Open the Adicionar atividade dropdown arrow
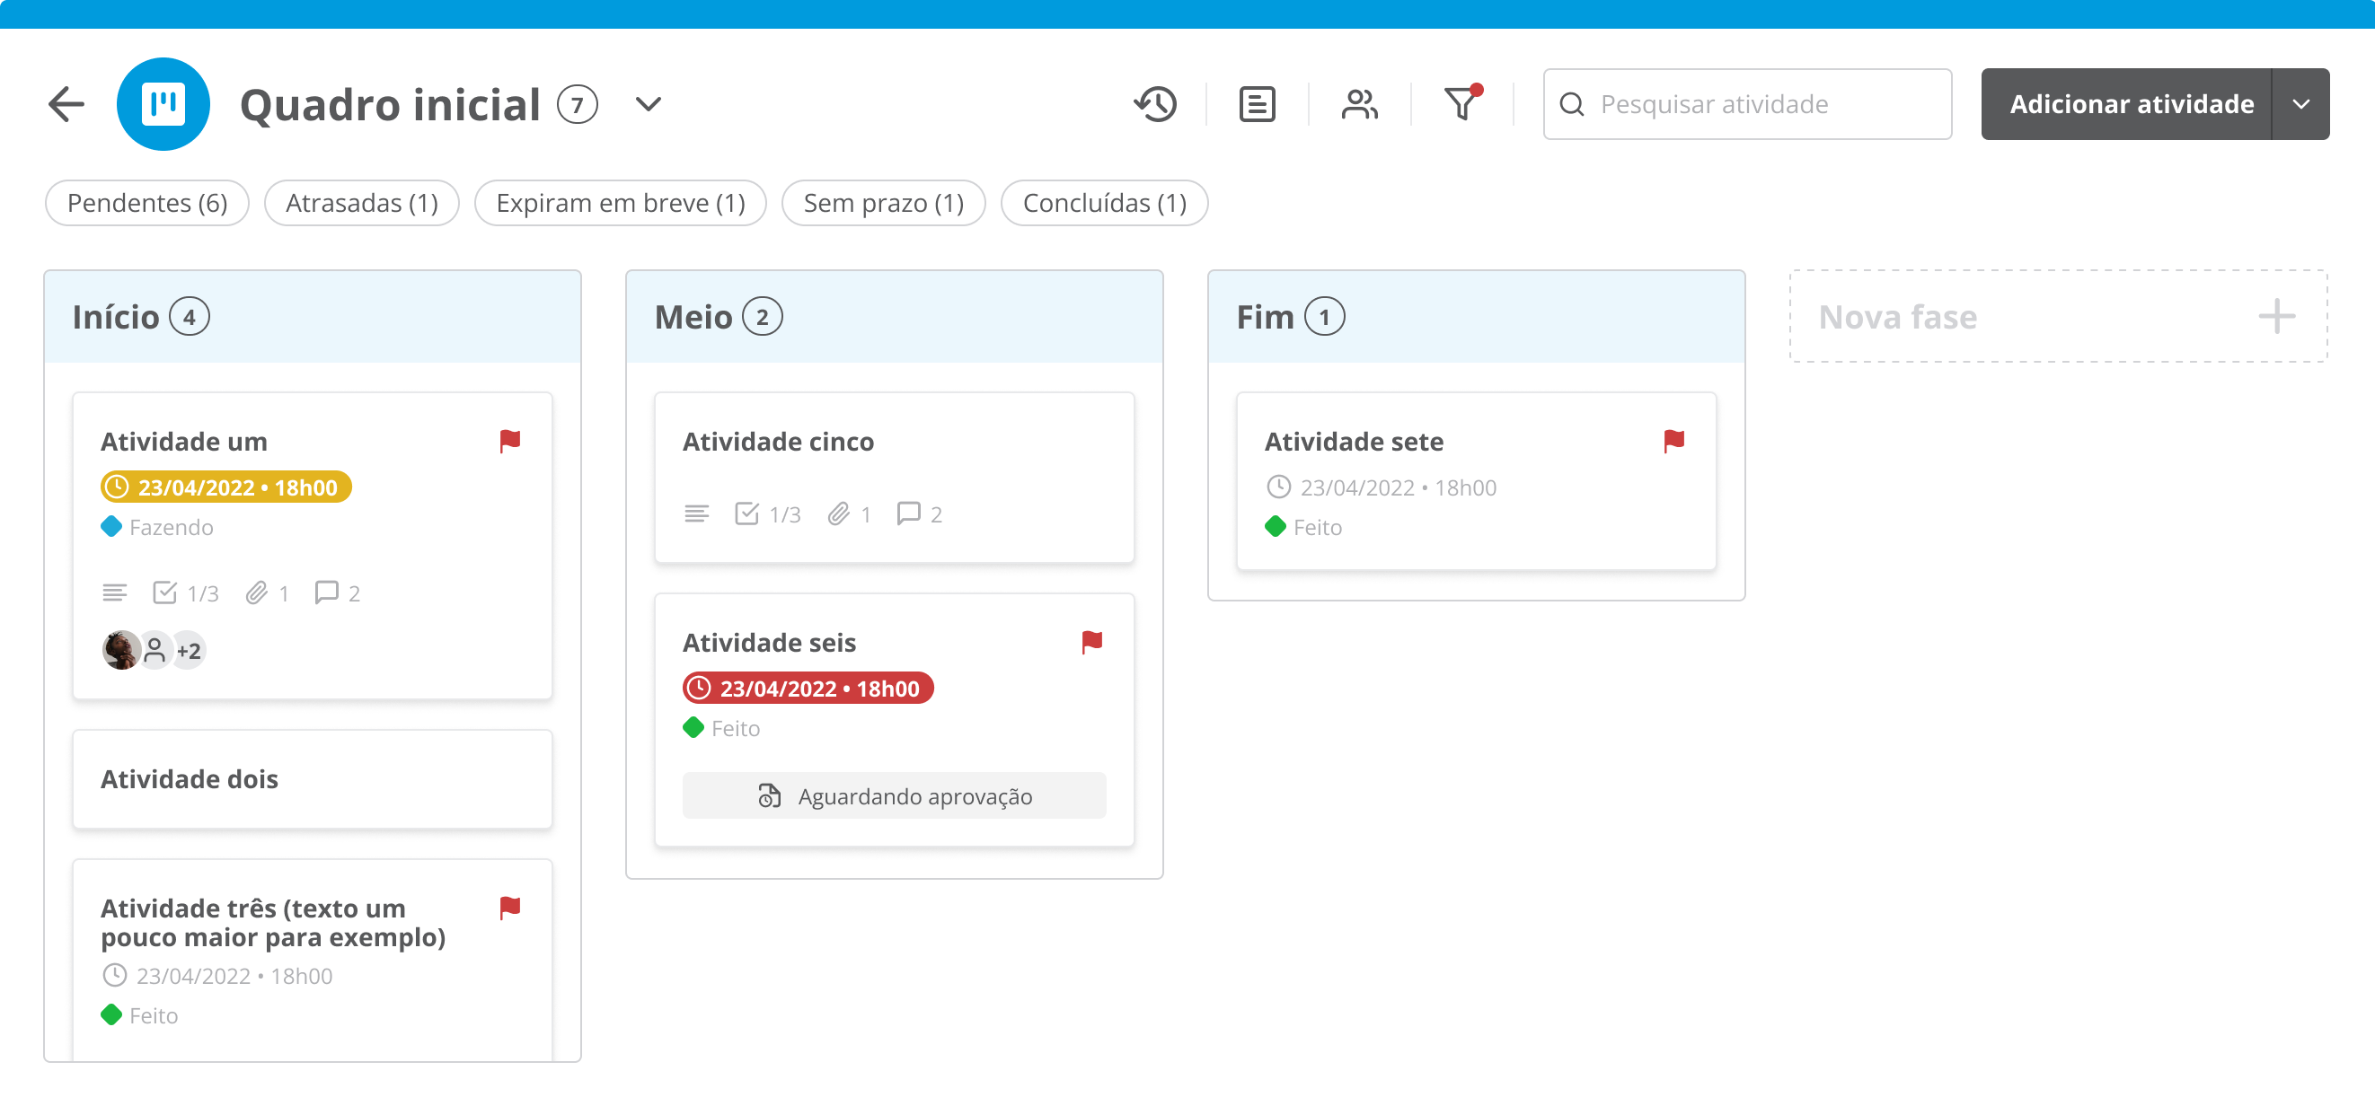 [x=2300, y=104]
